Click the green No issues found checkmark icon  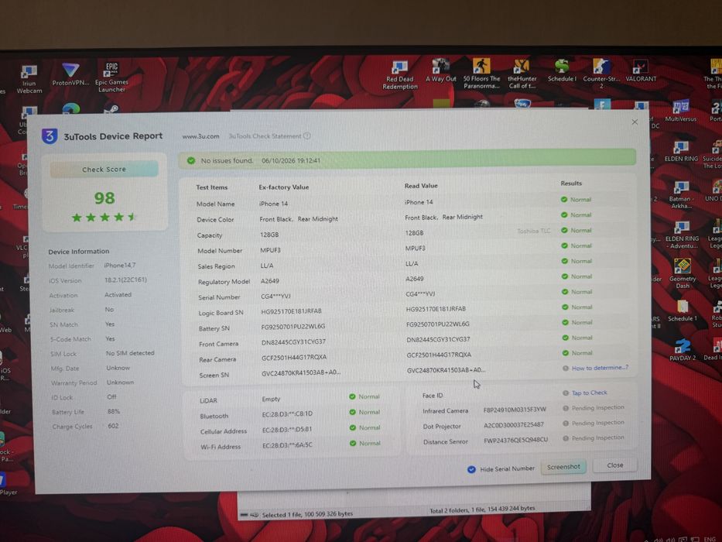click(x=190, y=160)
